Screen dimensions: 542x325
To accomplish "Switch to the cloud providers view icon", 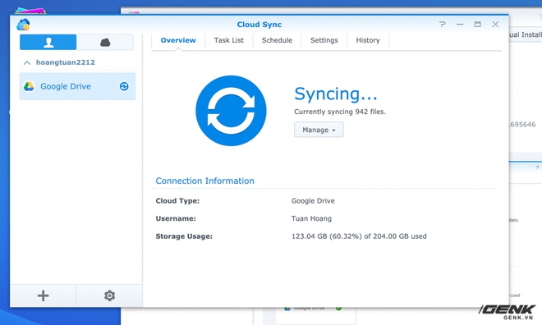I will pyautogui.click(x=105, y=42).
